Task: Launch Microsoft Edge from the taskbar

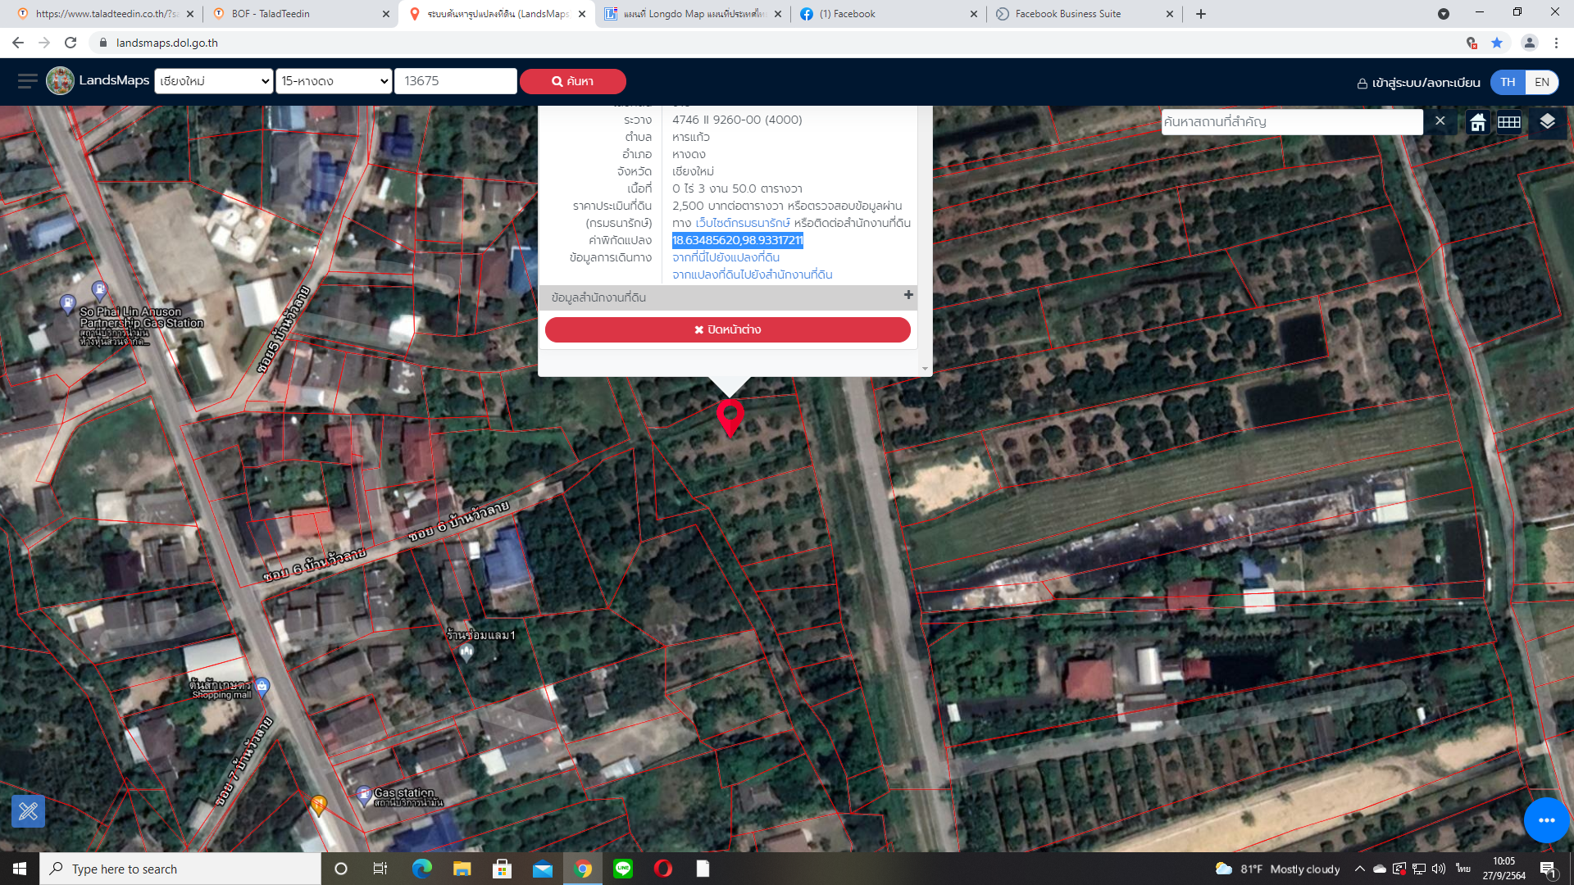Action: pyautogui.click(x=421, y=869)
